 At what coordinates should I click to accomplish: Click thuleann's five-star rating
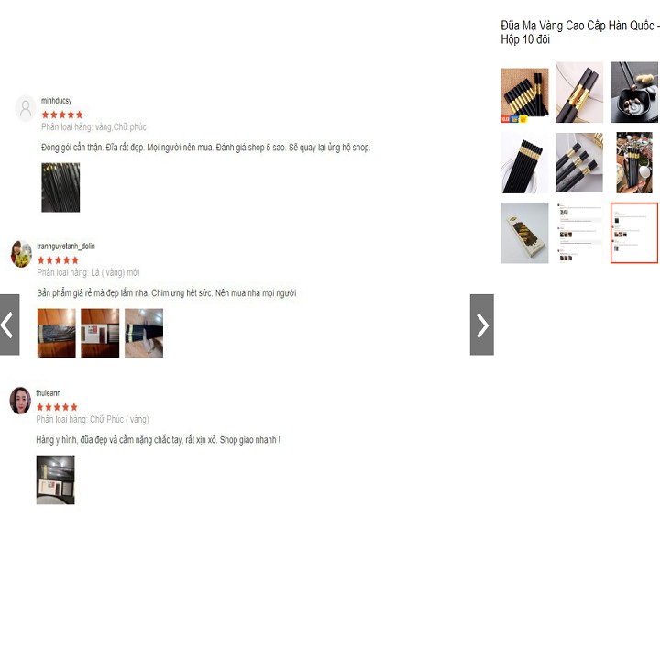click(x=57, y=407)
